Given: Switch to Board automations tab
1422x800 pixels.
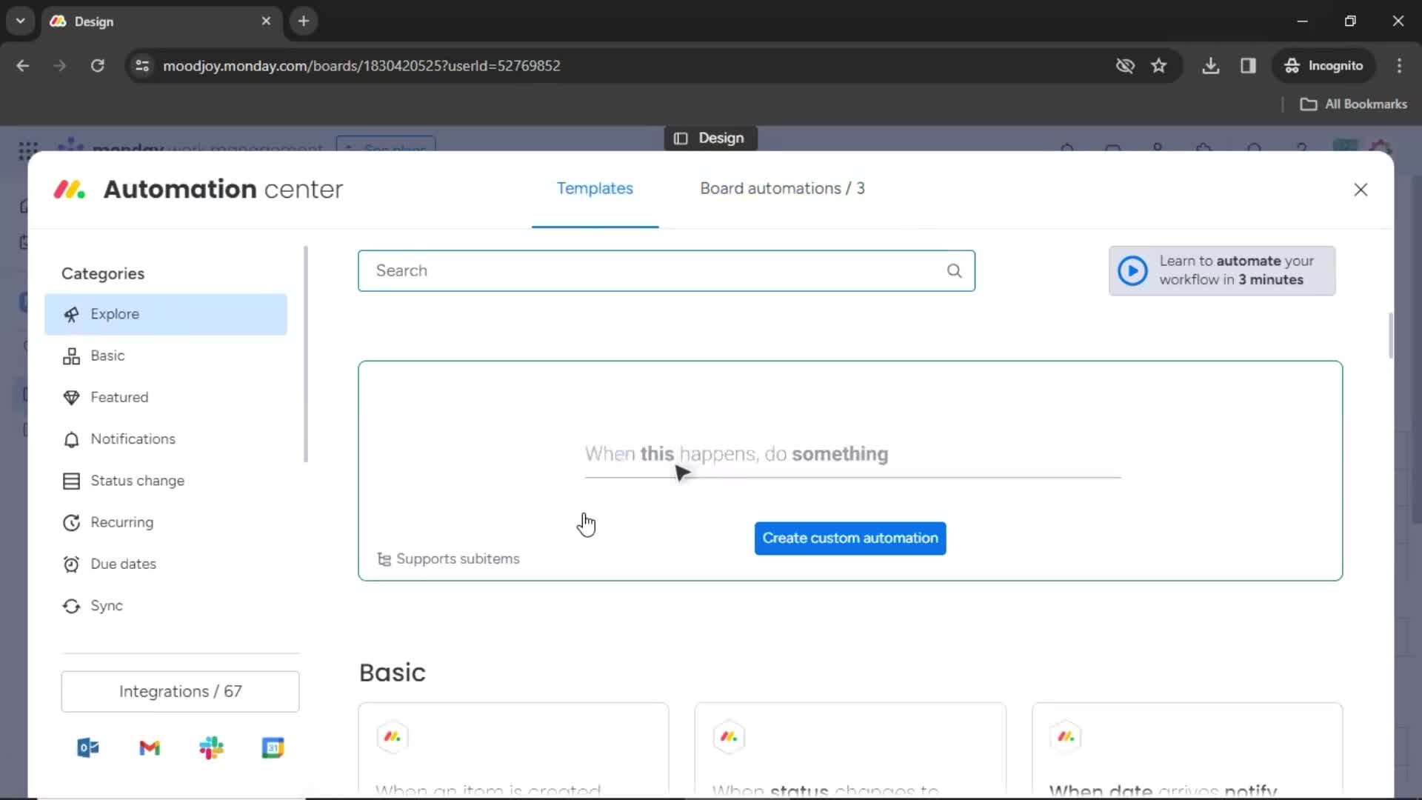Looking at the screenshot, I should 781,187.
